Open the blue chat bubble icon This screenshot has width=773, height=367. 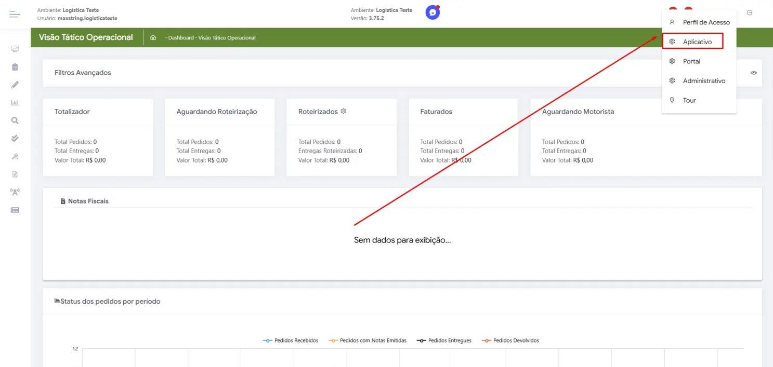pos(433,12)
